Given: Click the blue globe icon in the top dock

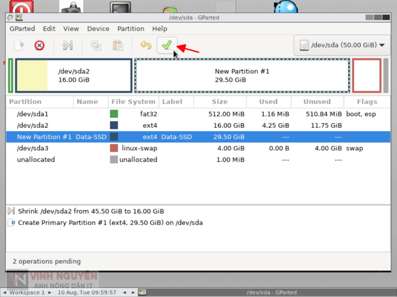Looking at the screenshot, I should pos(285,6).
